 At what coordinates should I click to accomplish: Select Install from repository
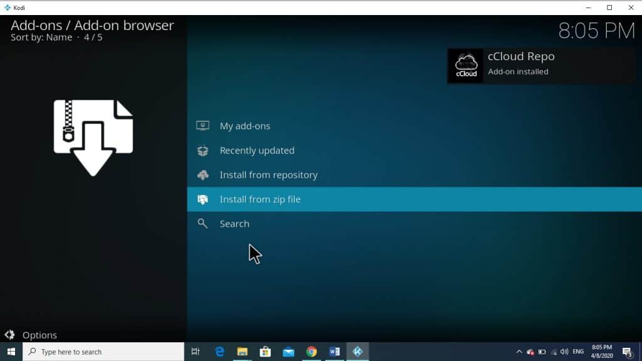tap(414, 175)
